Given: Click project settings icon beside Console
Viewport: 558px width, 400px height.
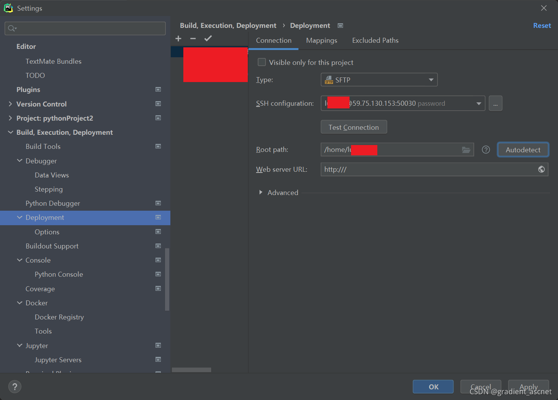Looking at the screenshot, I should click(x=158, y=260).
